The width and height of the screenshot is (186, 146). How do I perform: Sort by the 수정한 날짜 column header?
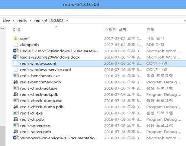pos(115,29)
